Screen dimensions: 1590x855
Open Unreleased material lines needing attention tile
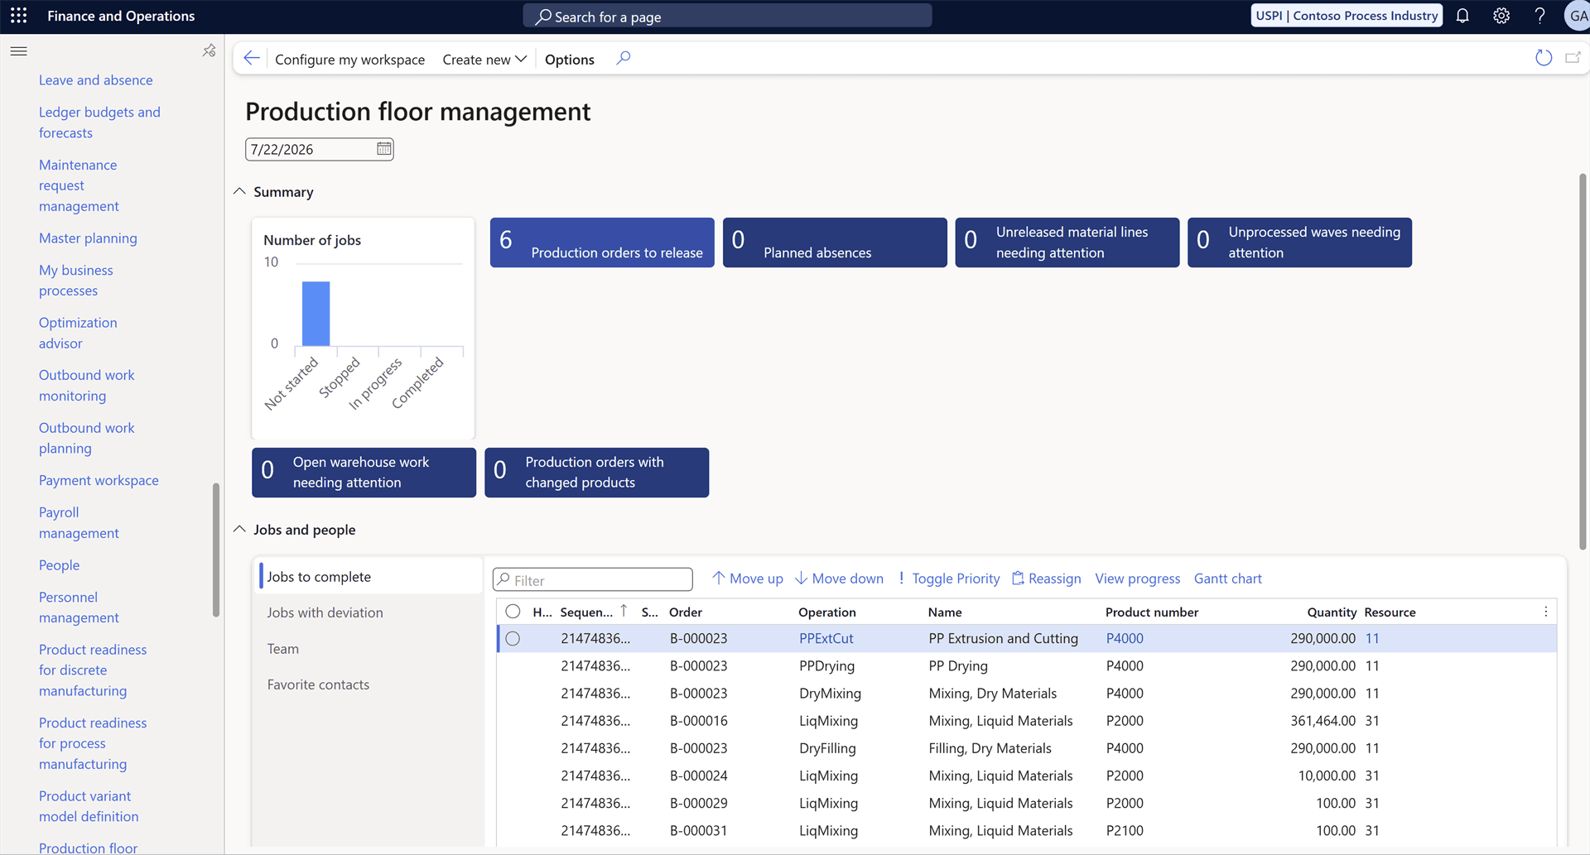pyautogui.click(x=1067, y=243)
